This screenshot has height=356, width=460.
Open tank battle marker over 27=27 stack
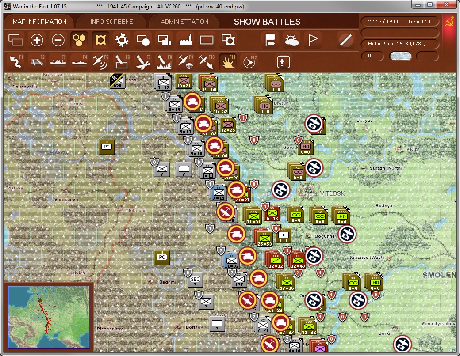237,190
